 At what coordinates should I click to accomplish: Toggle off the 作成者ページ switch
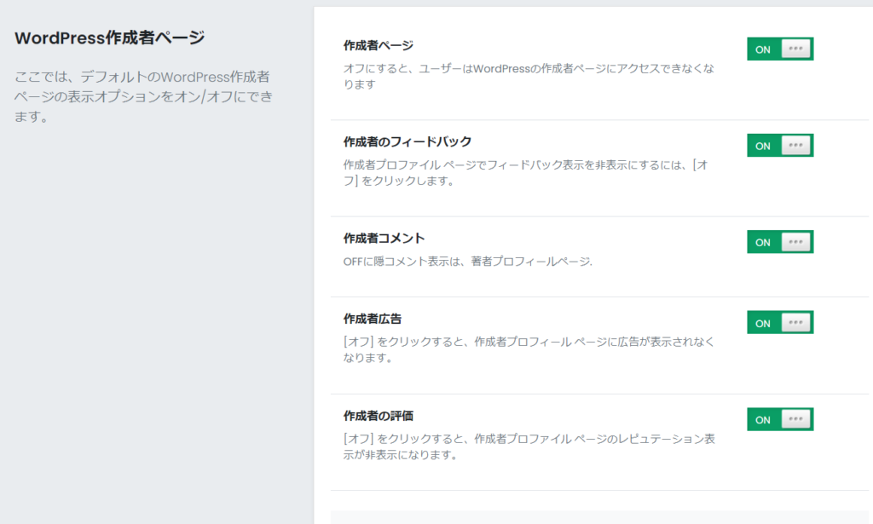coord(780,49)
